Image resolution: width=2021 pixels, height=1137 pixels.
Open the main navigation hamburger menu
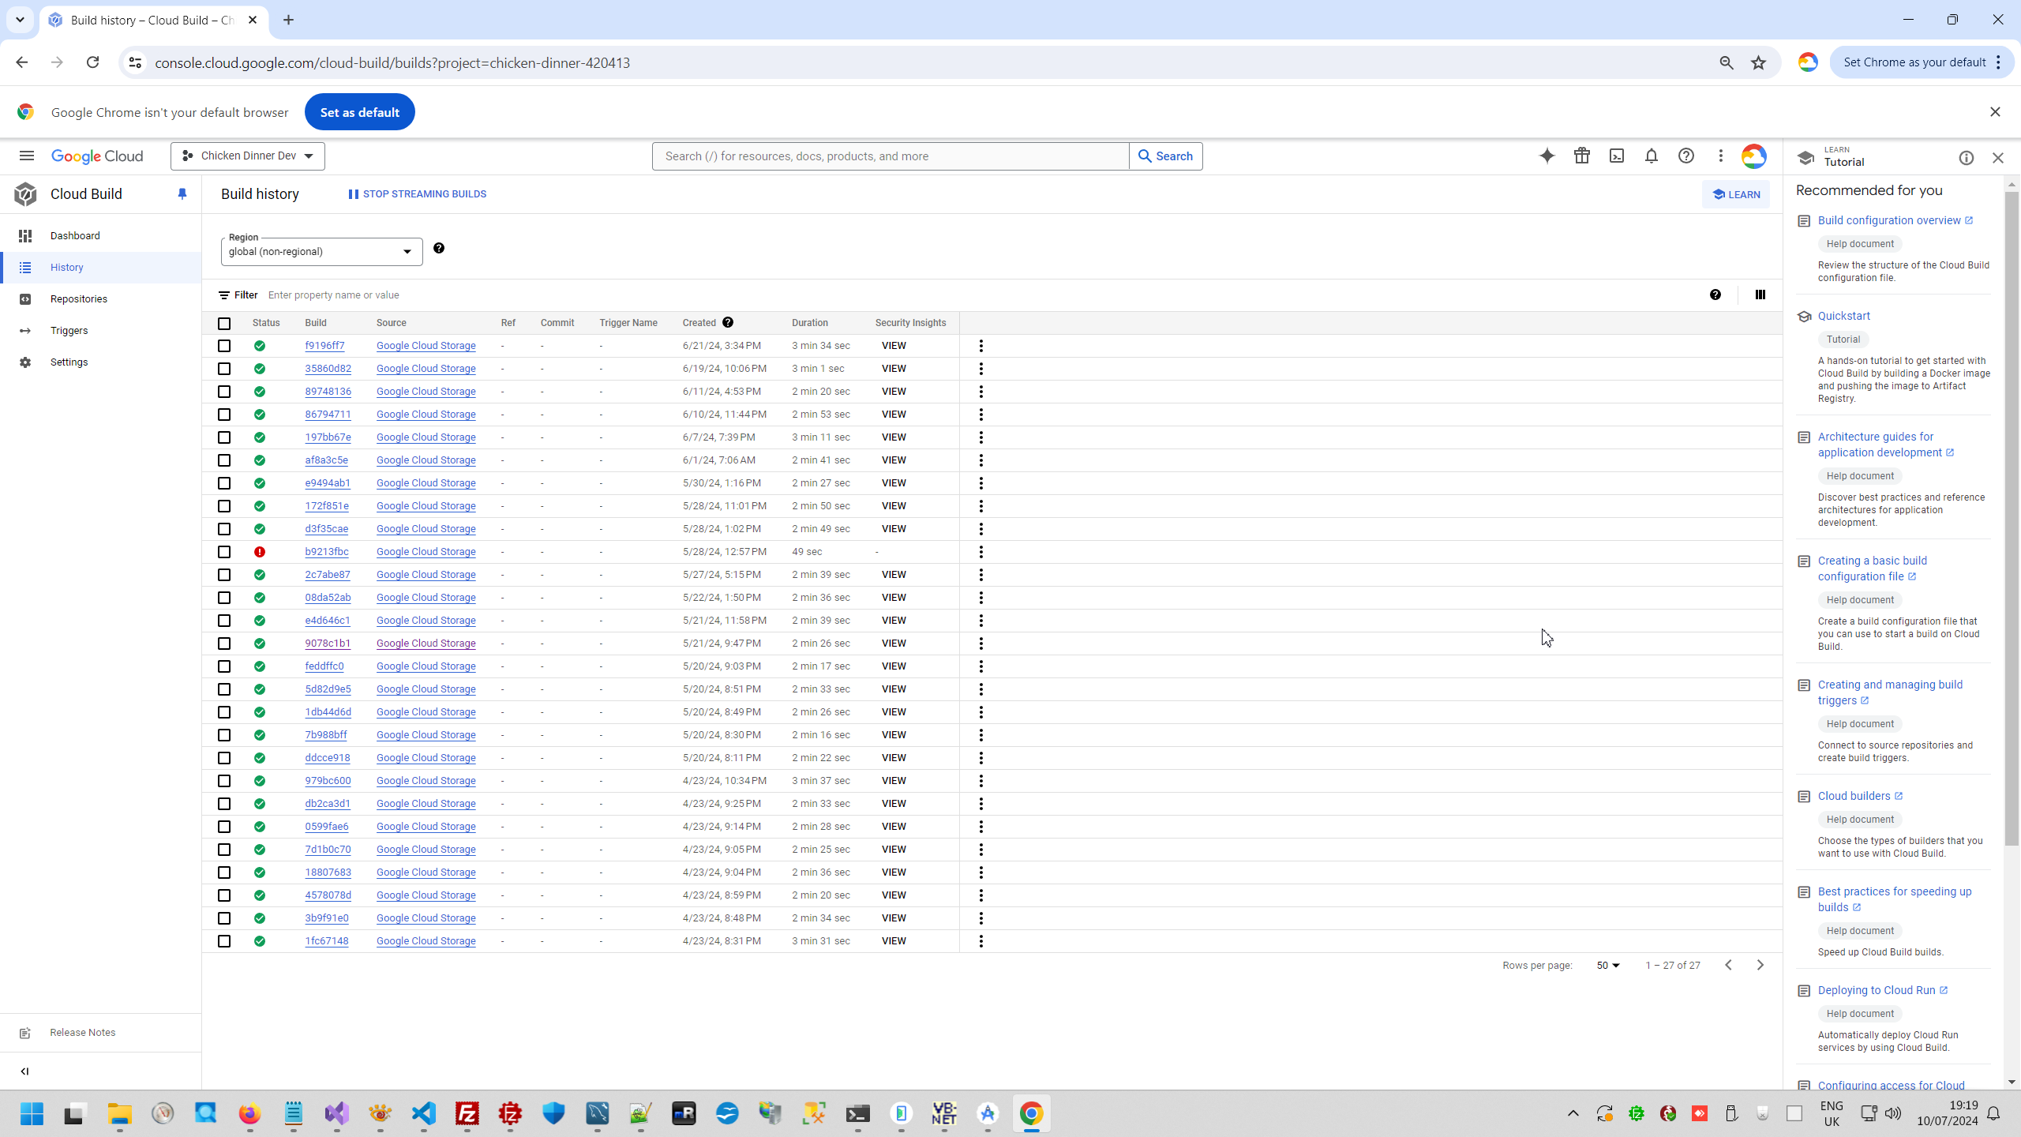point(27,156)
